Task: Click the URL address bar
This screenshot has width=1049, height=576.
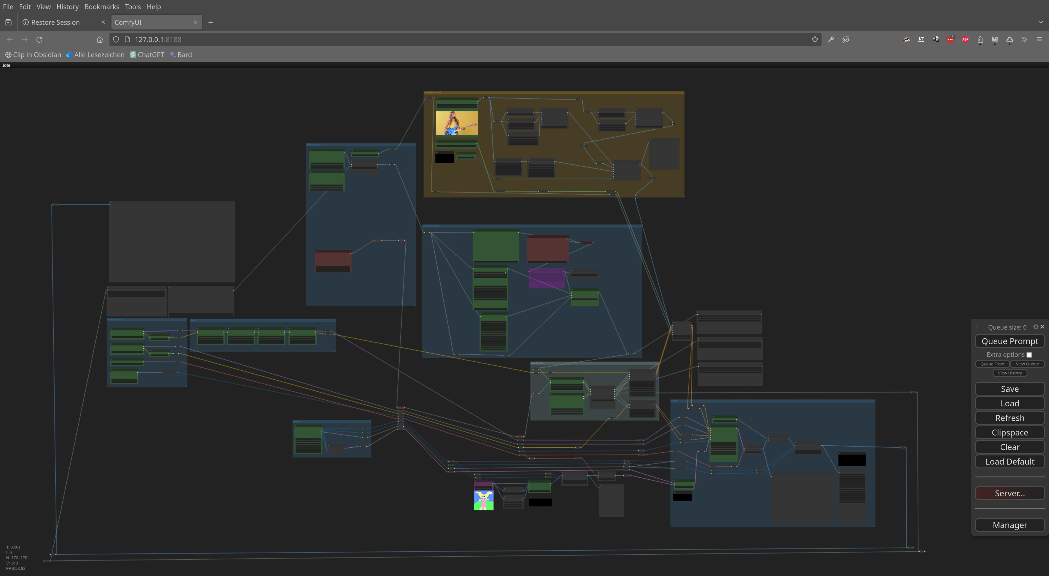Action: 448,40
